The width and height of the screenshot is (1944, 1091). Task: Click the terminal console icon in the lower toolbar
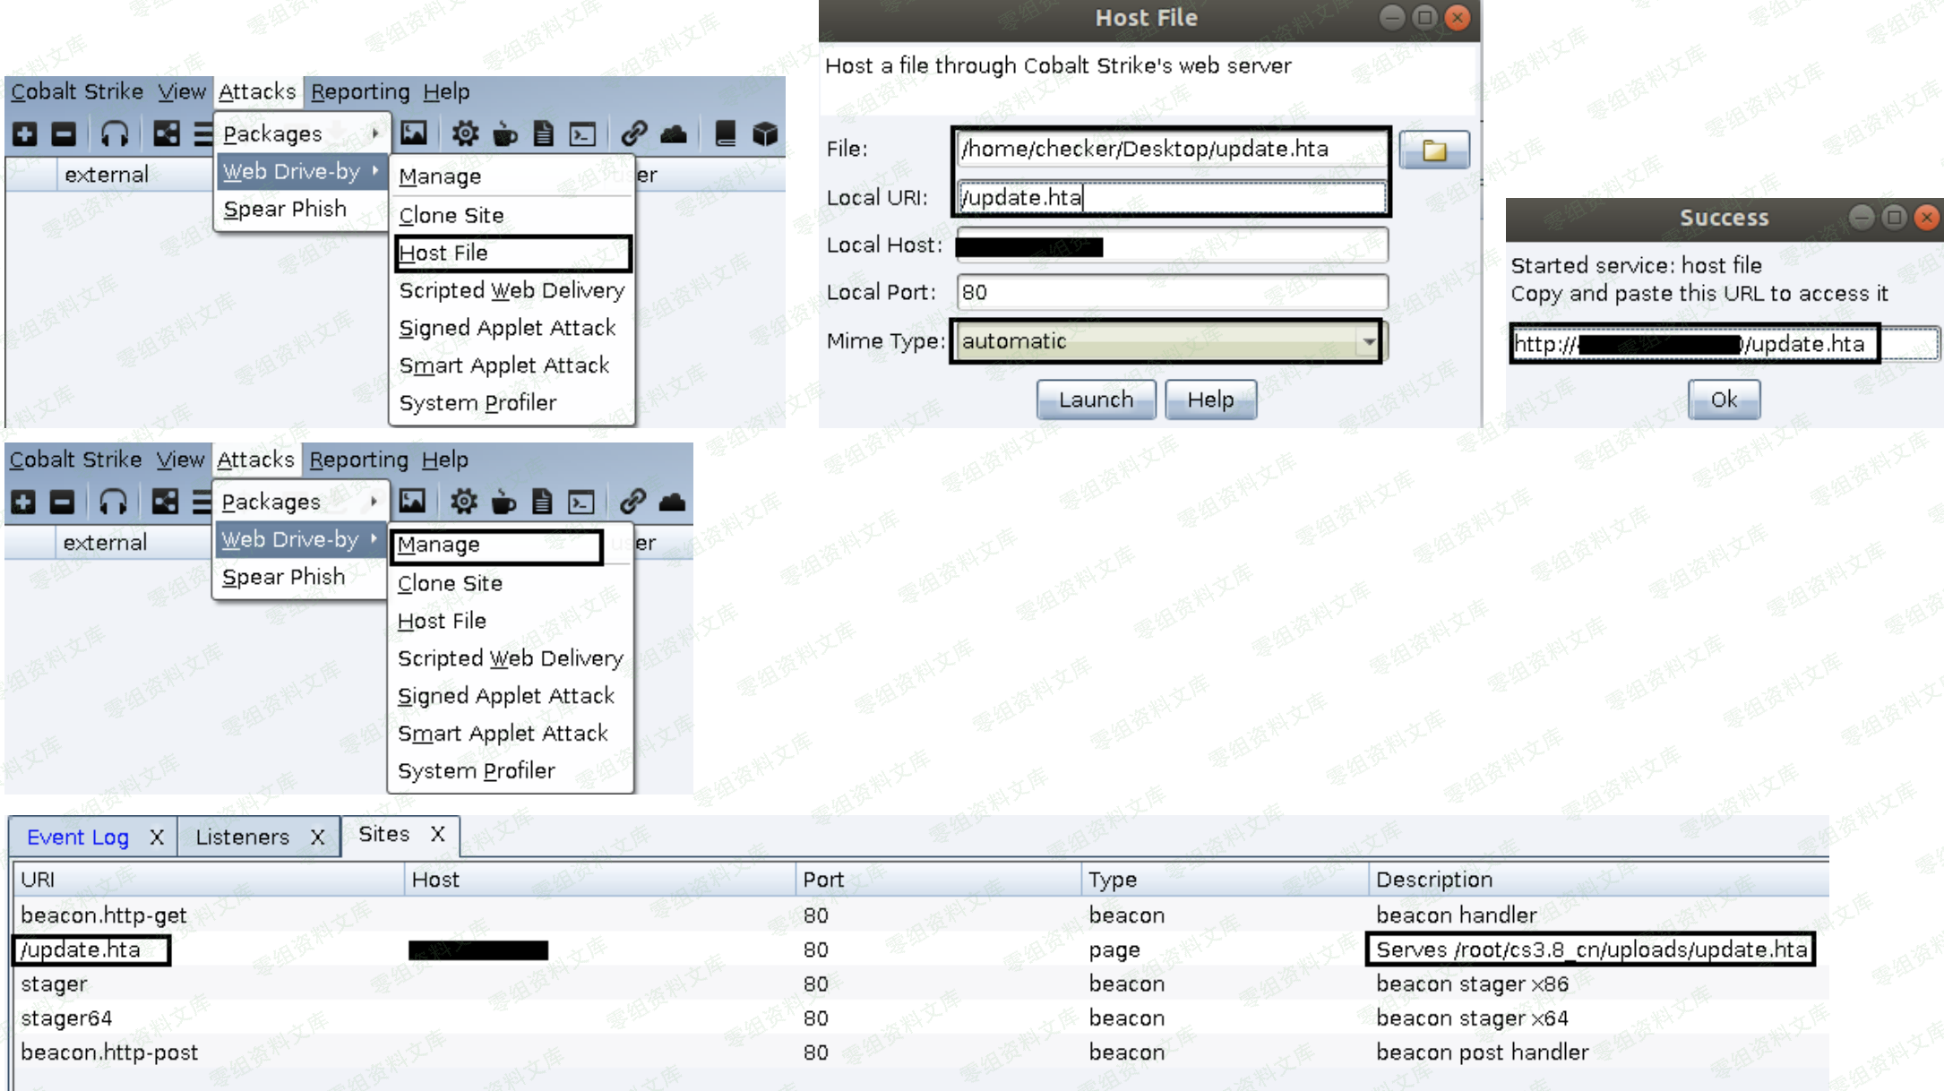click(x=581, y=502)
